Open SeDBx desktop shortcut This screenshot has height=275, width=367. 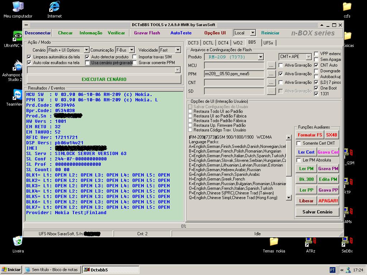[x=347, y=245]
